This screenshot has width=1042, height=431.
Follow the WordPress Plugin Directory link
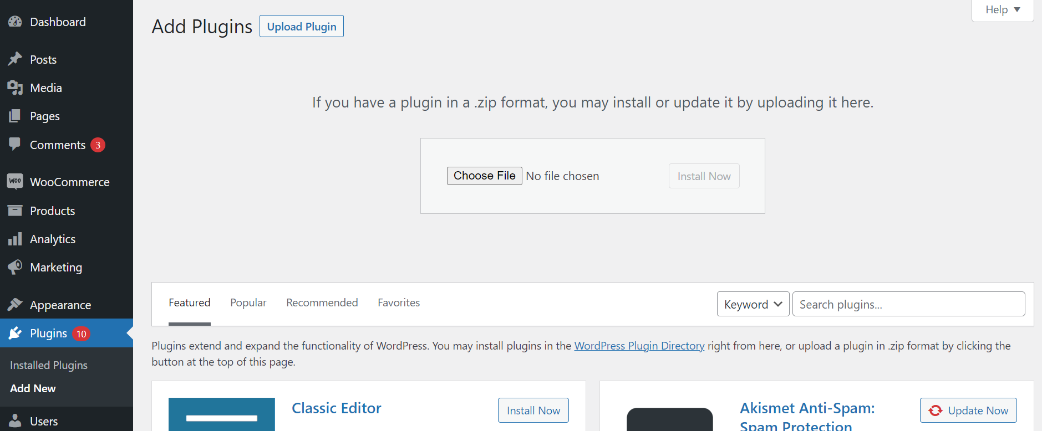pyautogui.click(x=639, y=346)
